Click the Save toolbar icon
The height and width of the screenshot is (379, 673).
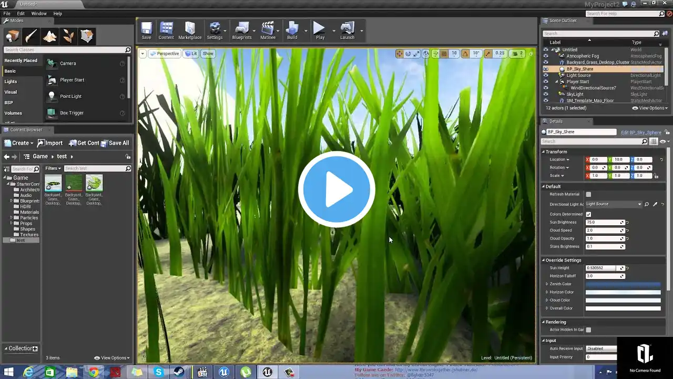click(146, 31)
